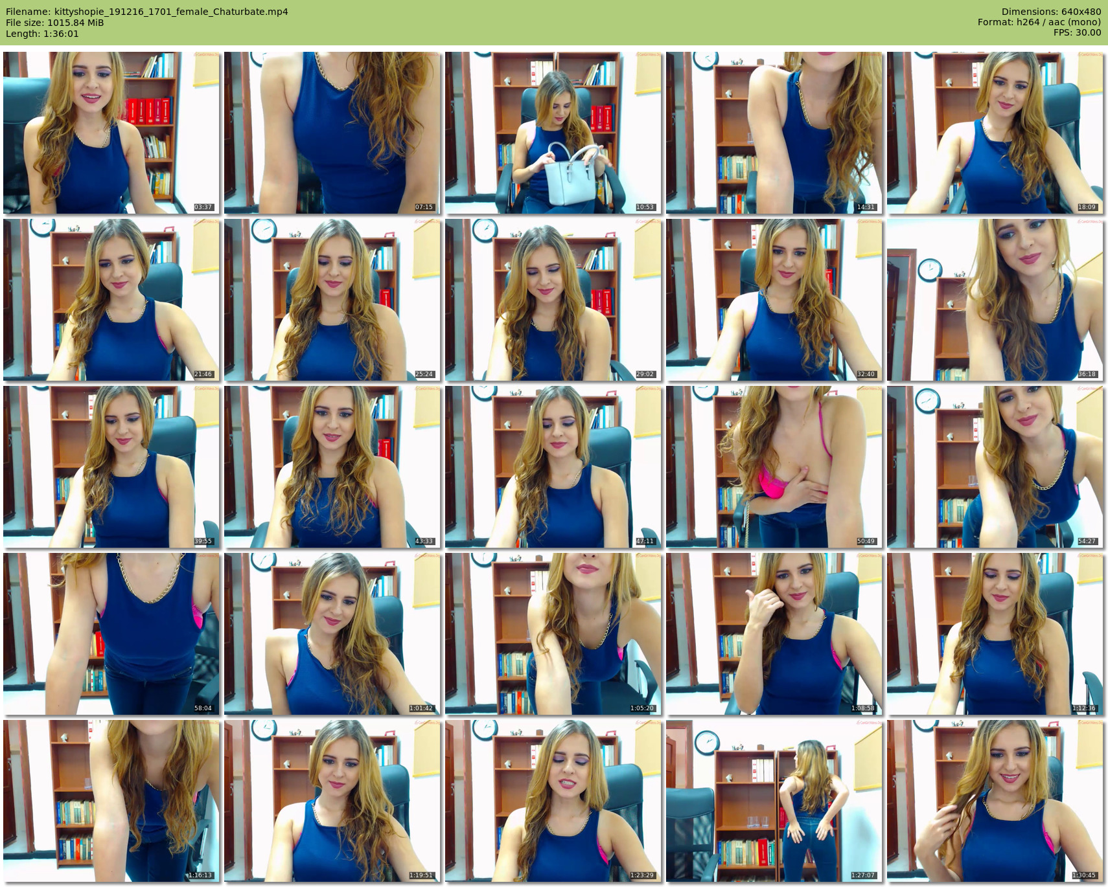This screenshot has width=1108, height=887.
Task: Choose the frame stamped 14:31
Action: (774, 133)
